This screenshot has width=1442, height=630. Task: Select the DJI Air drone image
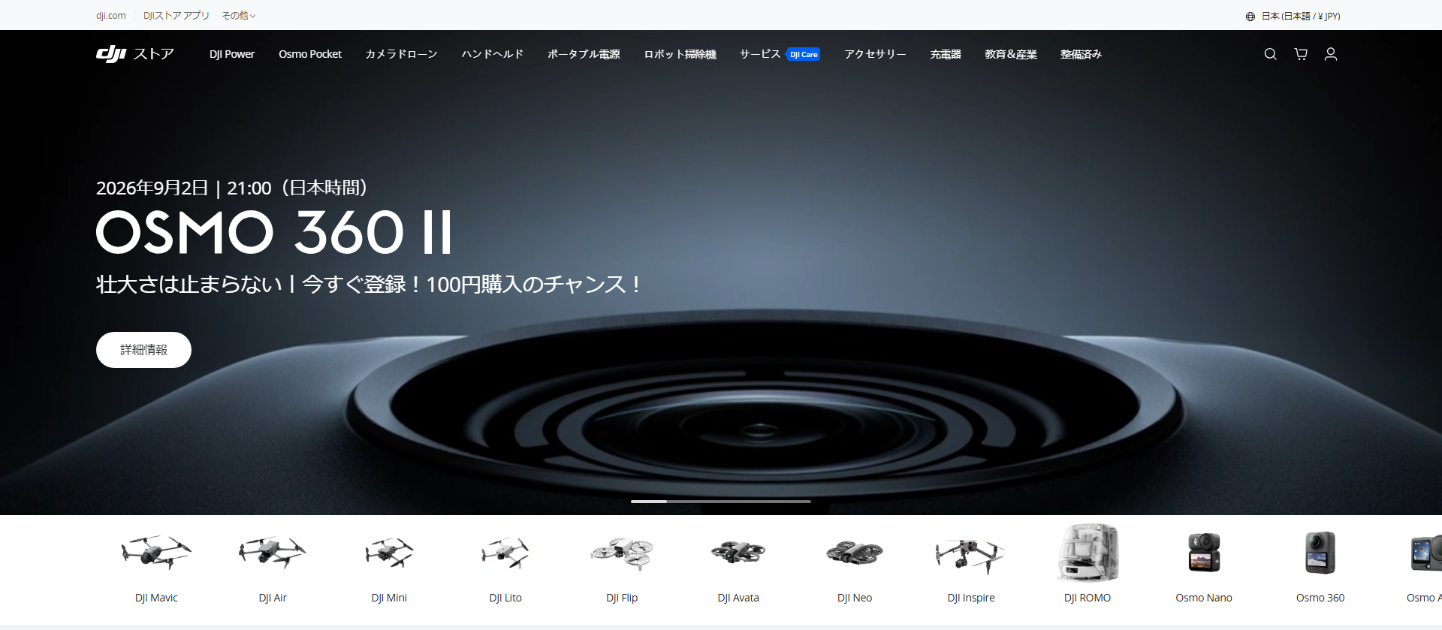(x=273, y=553)
